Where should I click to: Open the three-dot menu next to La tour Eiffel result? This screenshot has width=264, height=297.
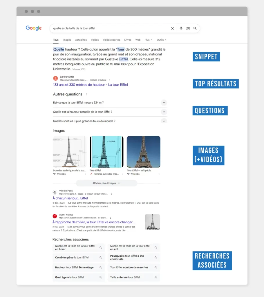[x=109, y=80]
